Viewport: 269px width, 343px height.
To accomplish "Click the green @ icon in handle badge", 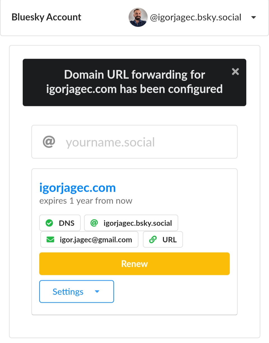I will (94, 223).
